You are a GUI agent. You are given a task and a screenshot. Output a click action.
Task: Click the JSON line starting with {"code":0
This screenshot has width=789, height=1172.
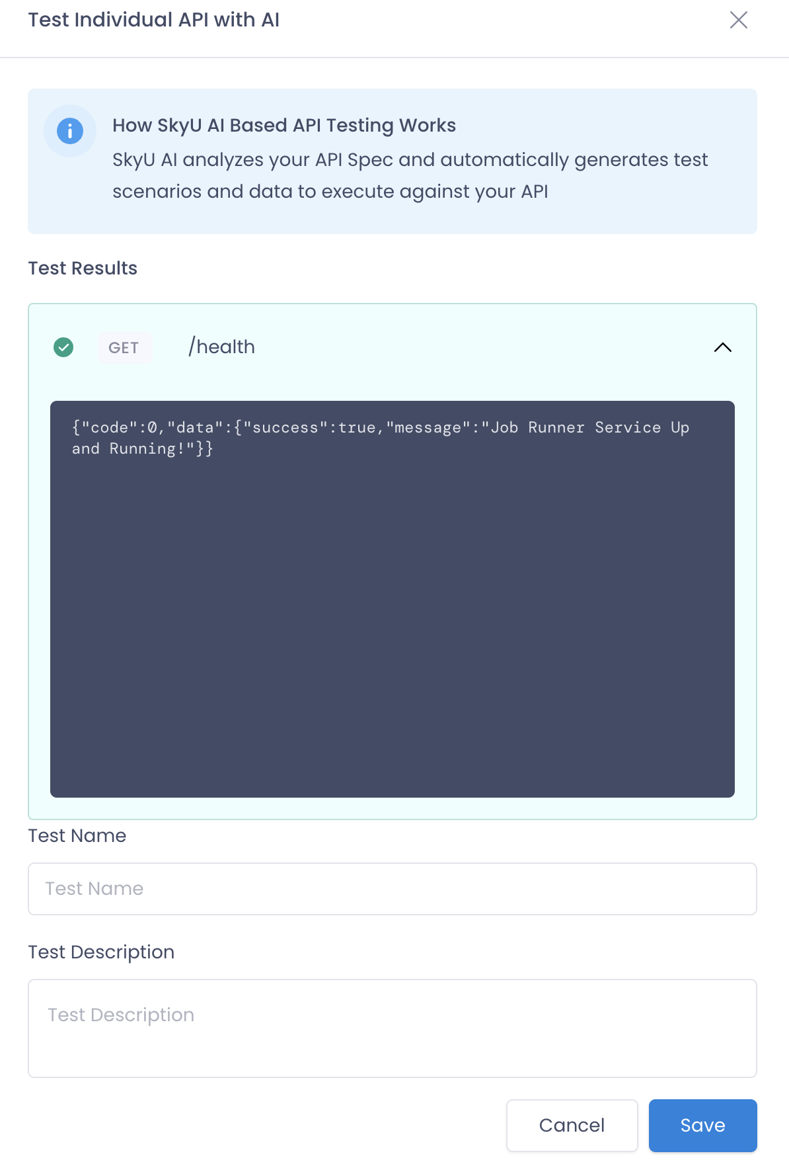381,427
